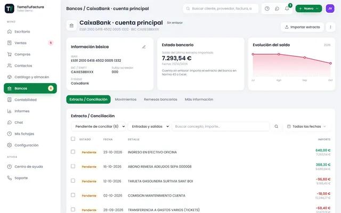Image resolution: width=341 pixels, height=213 pixels.
Task: Click the Sin enlazar status label
Action: pyautogui.click(x=175, y=22)
